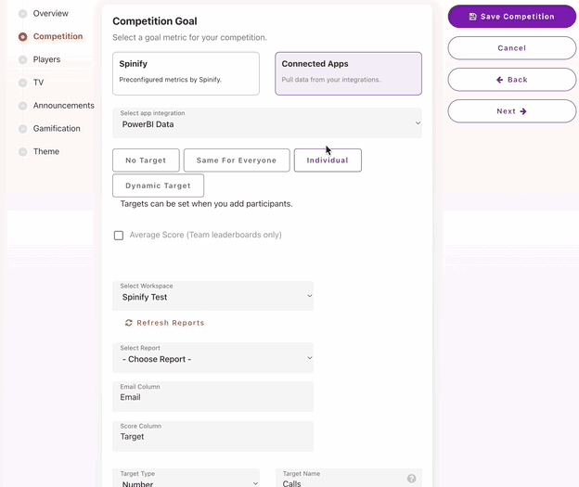This screenshot has height=487, width=579.
Task: Click the TV step circle icon
Action: [23, 83]
